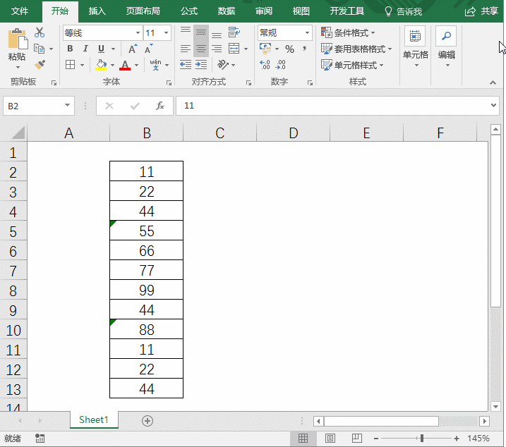Switch to Page Break Preview

pos(356,439)
